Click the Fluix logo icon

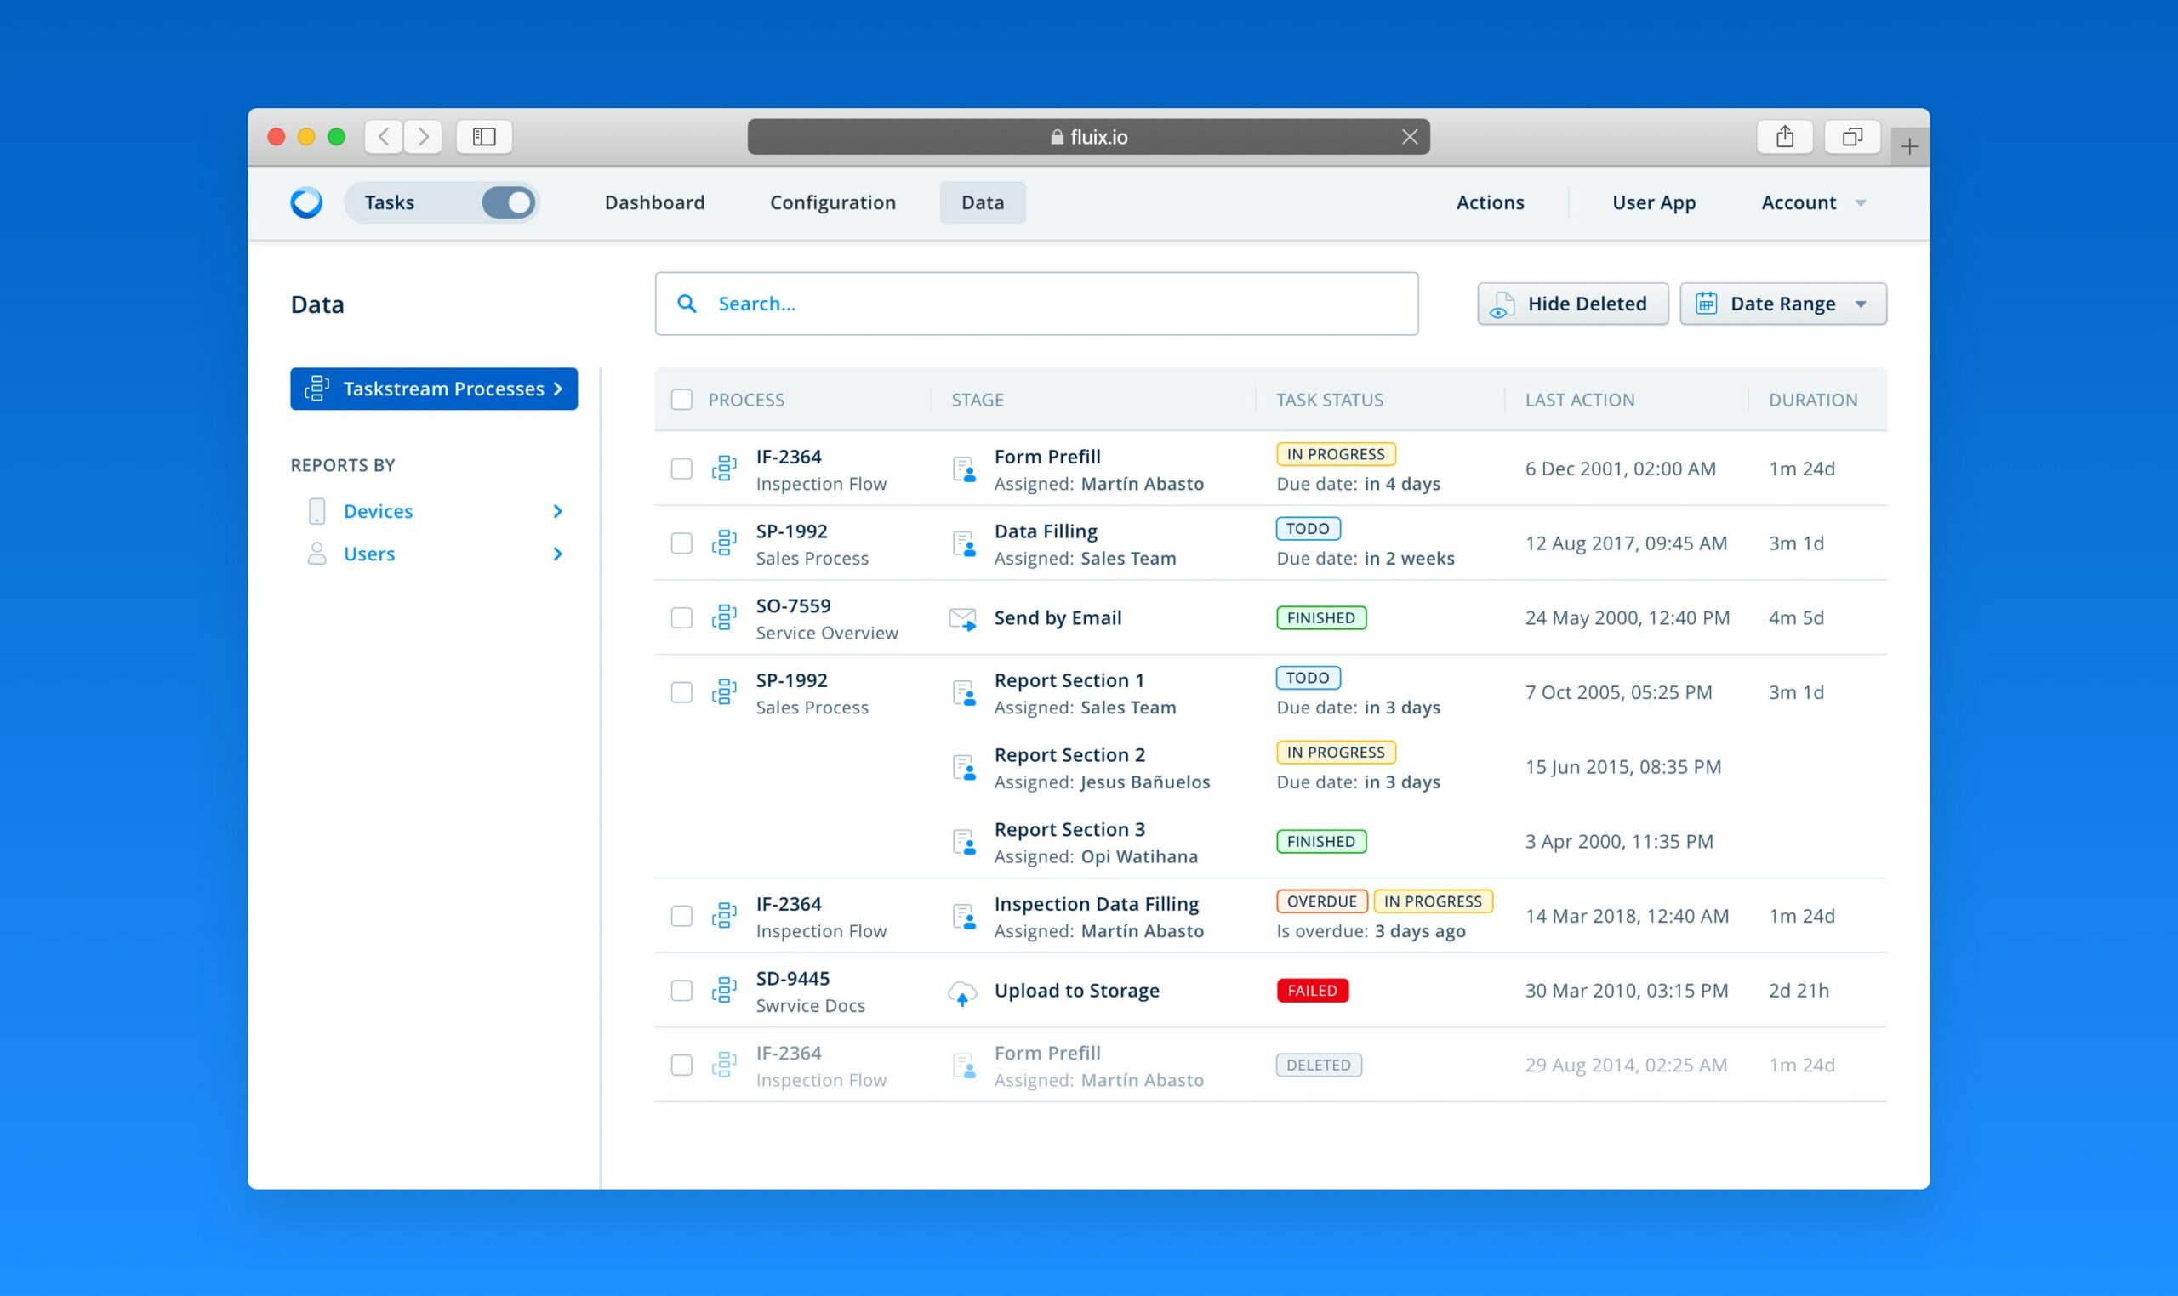point(305,202)
